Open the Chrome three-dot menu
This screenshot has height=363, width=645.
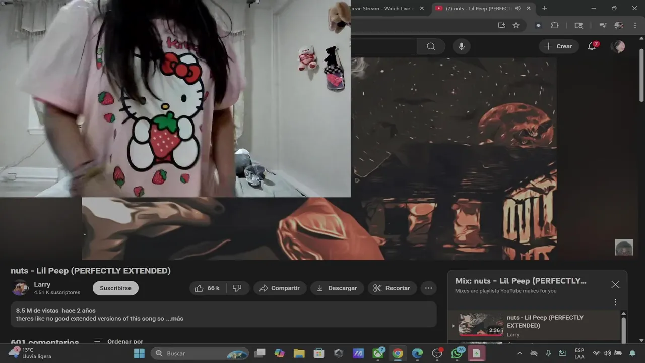634,25
